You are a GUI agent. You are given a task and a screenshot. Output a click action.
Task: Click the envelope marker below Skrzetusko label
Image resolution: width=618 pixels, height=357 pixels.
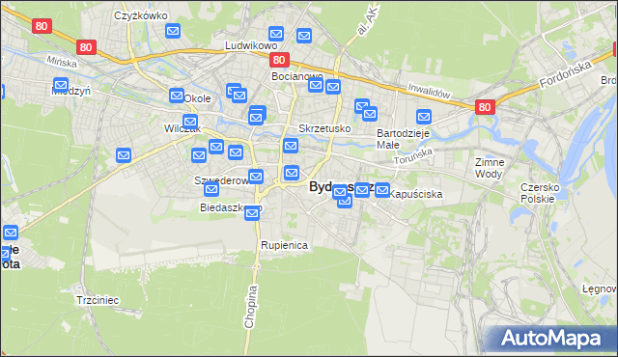click(x=291, y=146)
